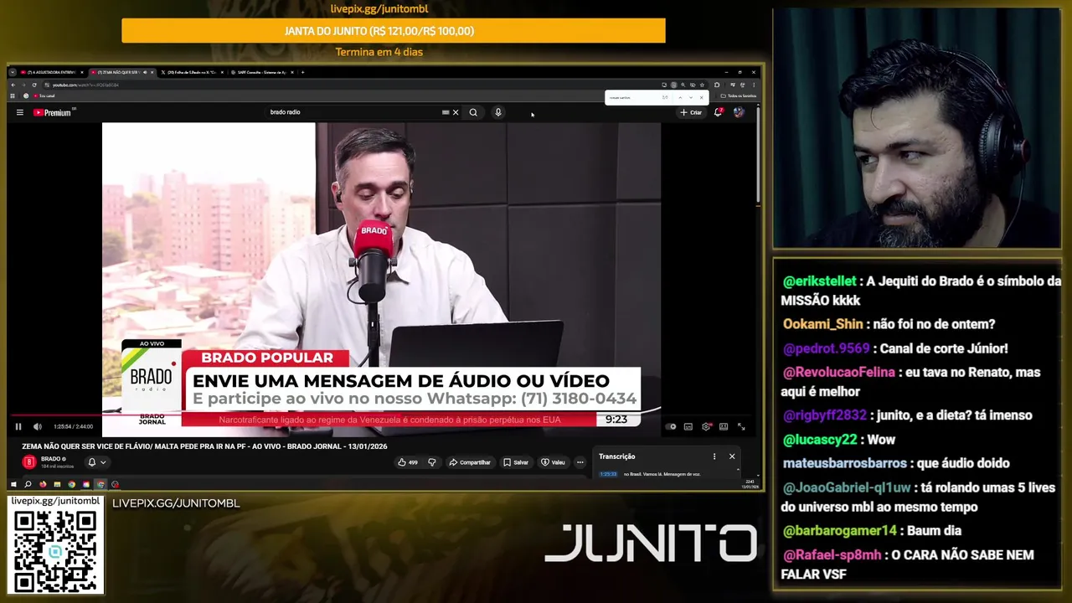The image size is (1072, 603).
Task: Close the Transcrição panel
Action: pyautogui.click(x=732, y=456)
